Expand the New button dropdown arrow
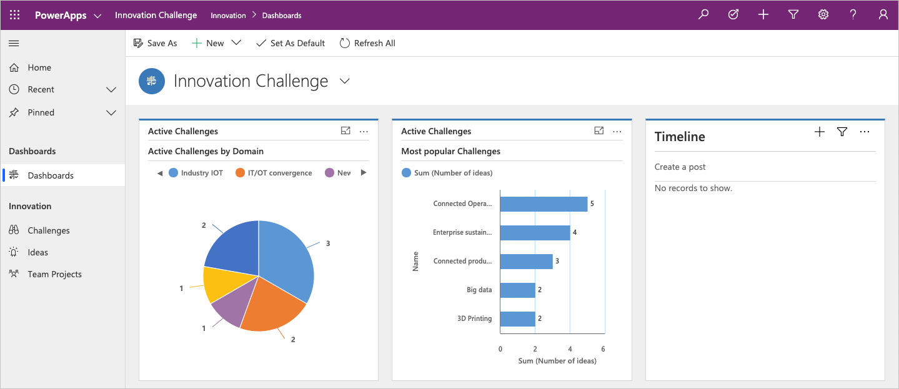The height and width of the screenshot is (389, 899). click(236, 43)
